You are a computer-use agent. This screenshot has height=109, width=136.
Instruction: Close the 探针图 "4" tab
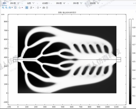(x=68, y=4)
